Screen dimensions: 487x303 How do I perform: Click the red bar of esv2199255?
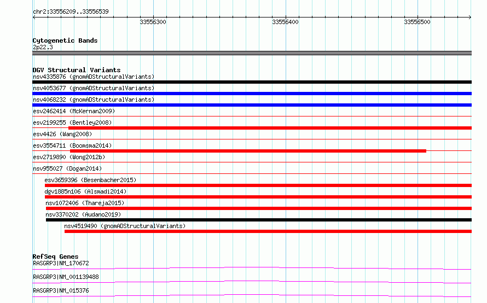[270, 128]
